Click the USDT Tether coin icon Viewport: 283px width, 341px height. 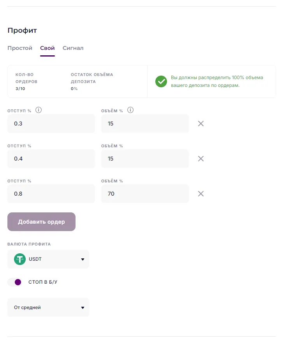coord(20,259)
